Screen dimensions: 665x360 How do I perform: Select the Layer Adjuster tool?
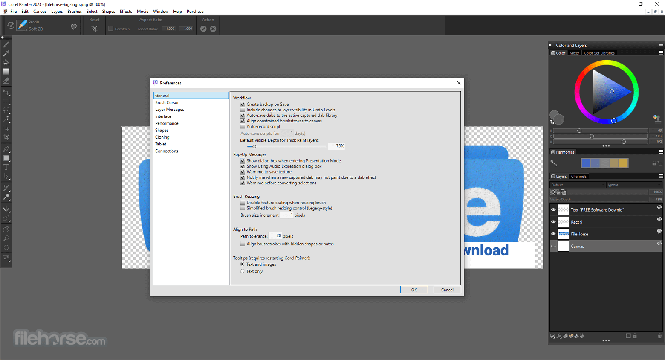point(6,93)
